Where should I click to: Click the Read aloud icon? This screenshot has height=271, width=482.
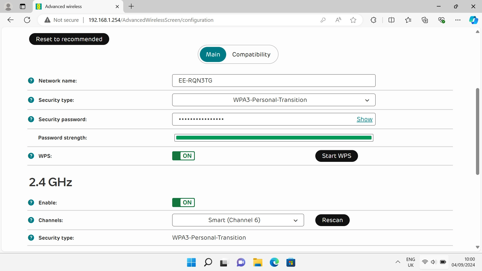338,20
